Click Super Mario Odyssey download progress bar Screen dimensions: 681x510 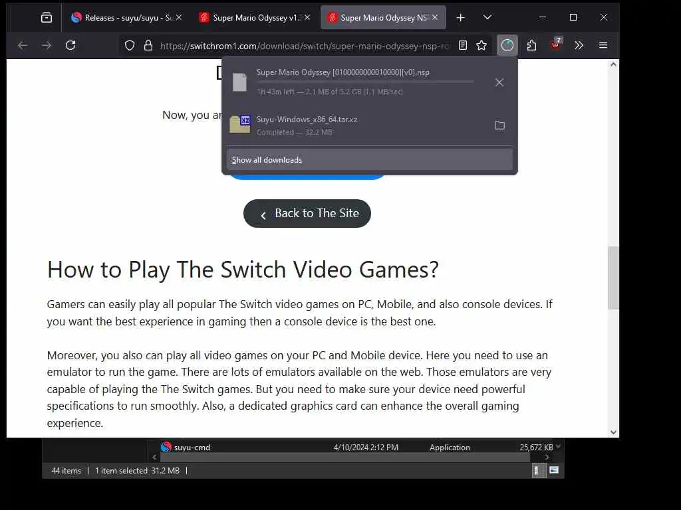click(x=365, y=82)
